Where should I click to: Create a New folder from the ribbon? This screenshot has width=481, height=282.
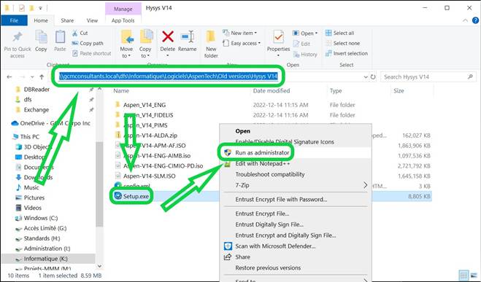coord(211,44)
